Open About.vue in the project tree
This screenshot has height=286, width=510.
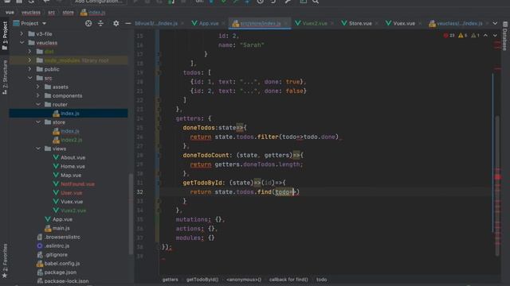73,157
